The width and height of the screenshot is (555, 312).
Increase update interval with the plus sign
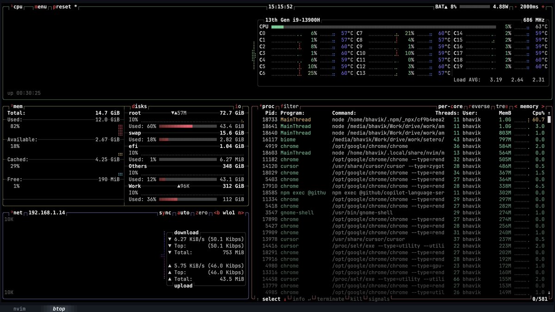pos(543,7)
